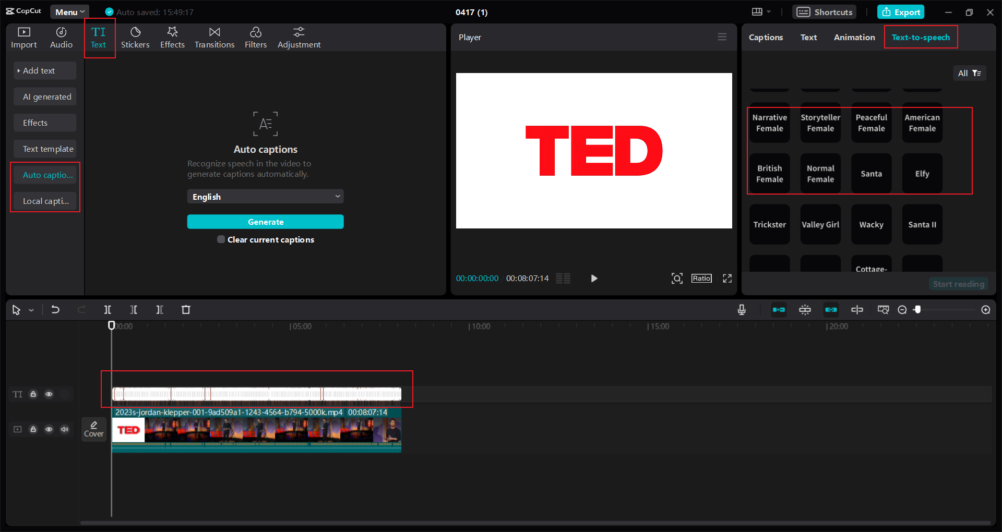The width and height of the screenshot is (1002, 532).
Task: Open the Adjustment panel
Action: coord(299,38)
